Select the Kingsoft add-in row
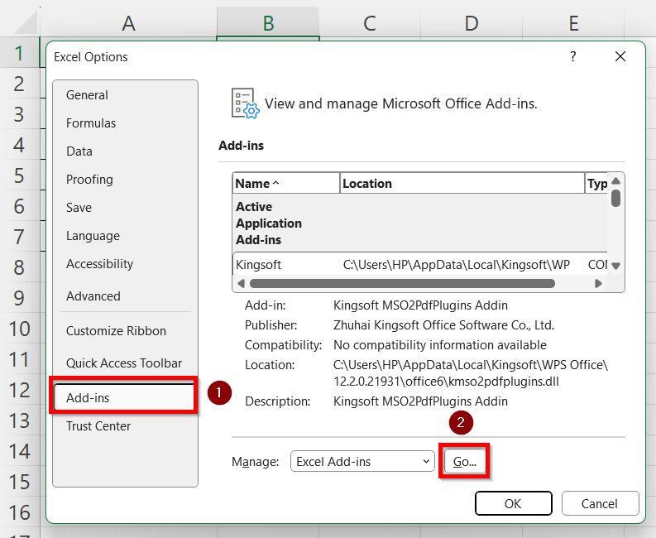Viewport: 656px width, 538px height. [414, 265]
